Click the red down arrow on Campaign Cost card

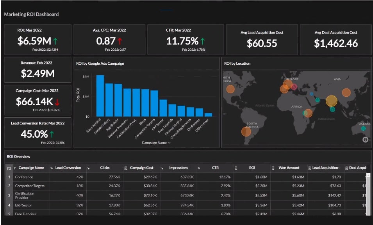click(x=57, y=102)
